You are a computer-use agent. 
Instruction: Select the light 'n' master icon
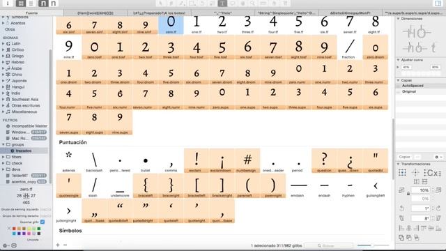pos(53,3)
